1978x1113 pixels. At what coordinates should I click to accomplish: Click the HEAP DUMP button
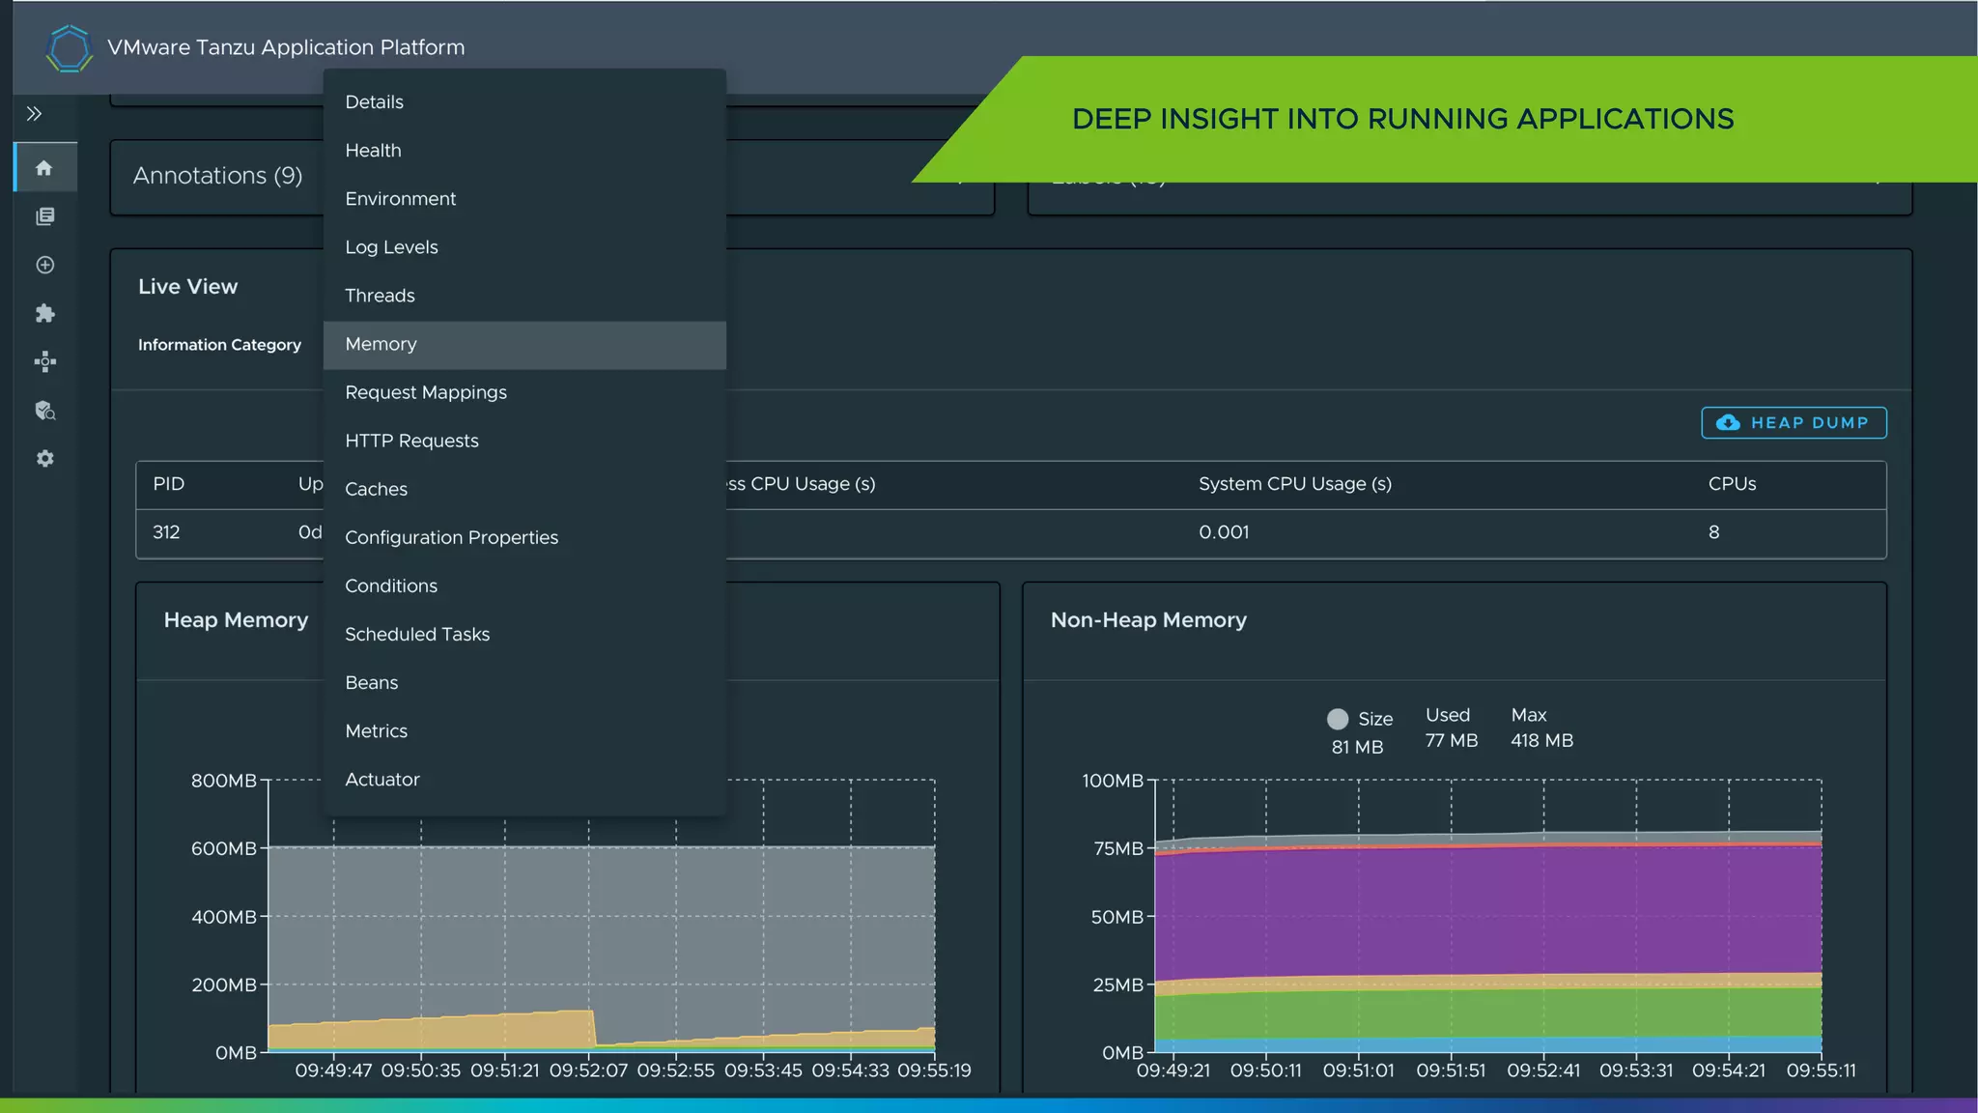click(x=1794, y=423)
